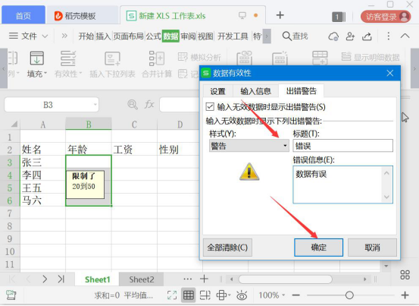
Task: Open the Find (查找) search
Action: pos(295,36)
